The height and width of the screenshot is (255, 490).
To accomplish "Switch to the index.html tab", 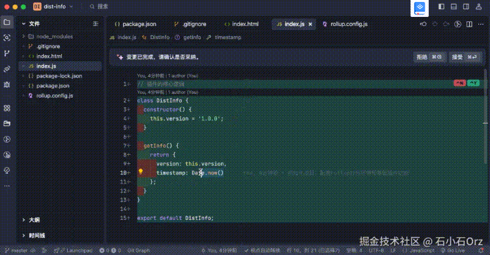I will tap(242, 24).
